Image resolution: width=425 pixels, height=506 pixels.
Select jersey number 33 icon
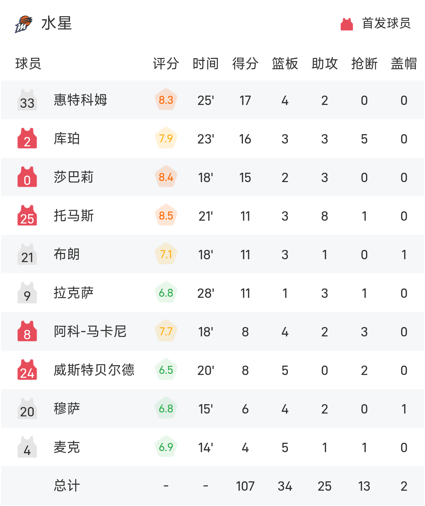pyautogui.click(x=27, y=100)
